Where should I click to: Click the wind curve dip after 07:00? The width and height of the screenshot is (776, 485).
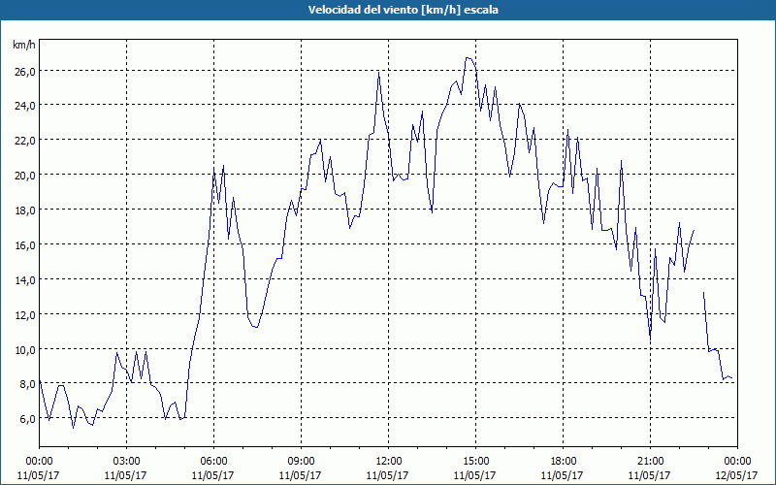255,327
